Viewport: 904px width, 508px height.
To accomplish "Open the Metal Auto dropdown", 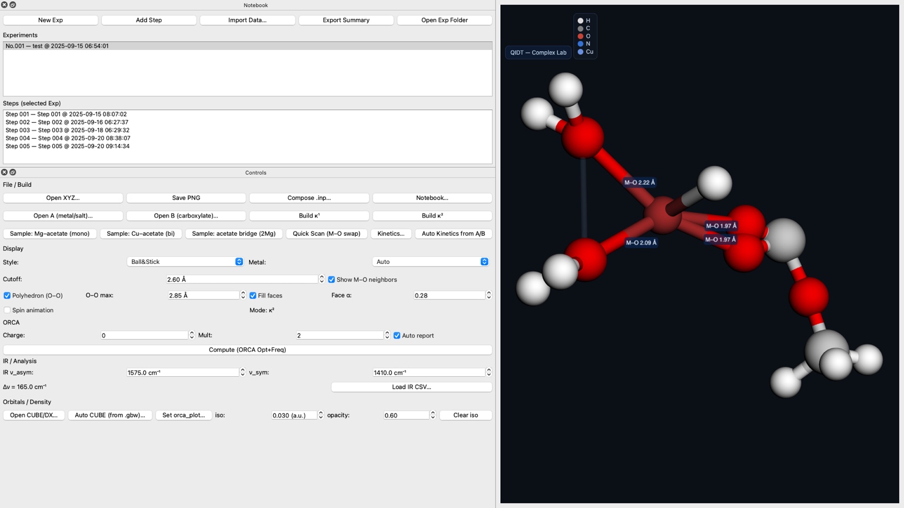I will tap(430, 262).
